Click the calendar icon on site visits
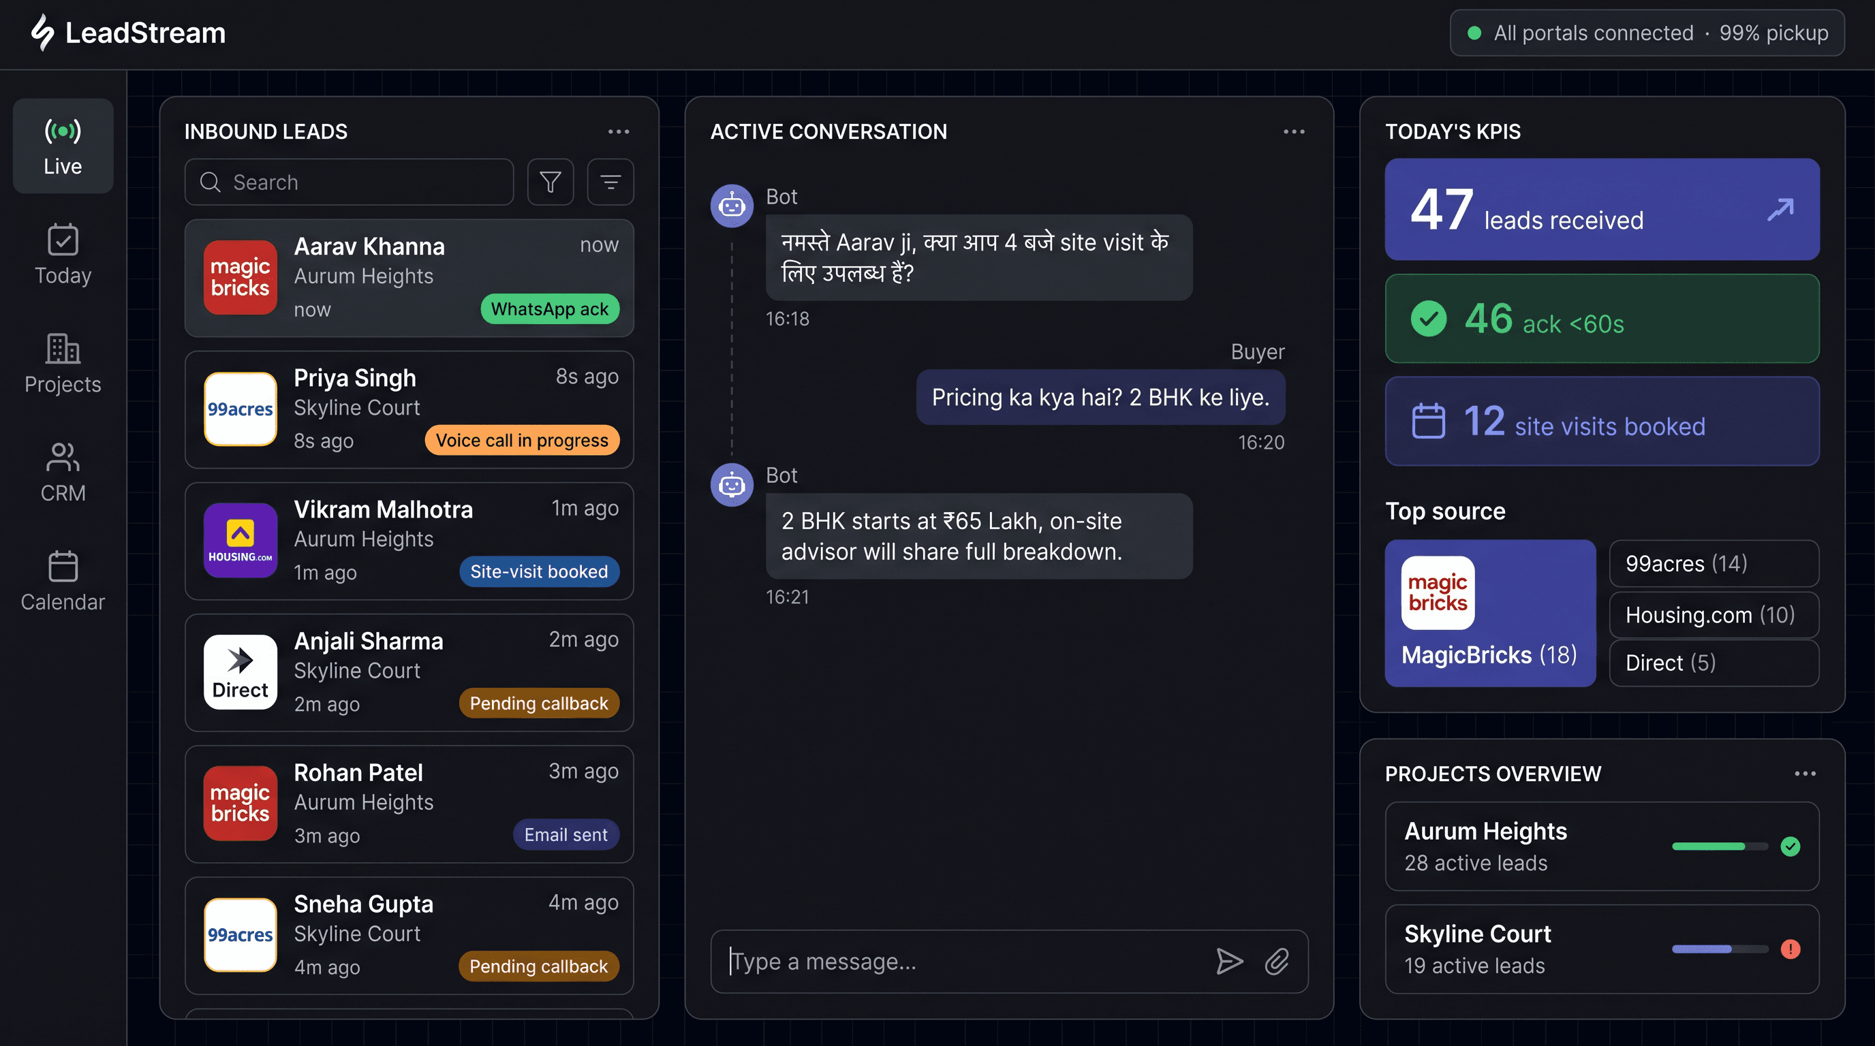Viewport: 1875px width, 1046px height. tap(1428, 421)
